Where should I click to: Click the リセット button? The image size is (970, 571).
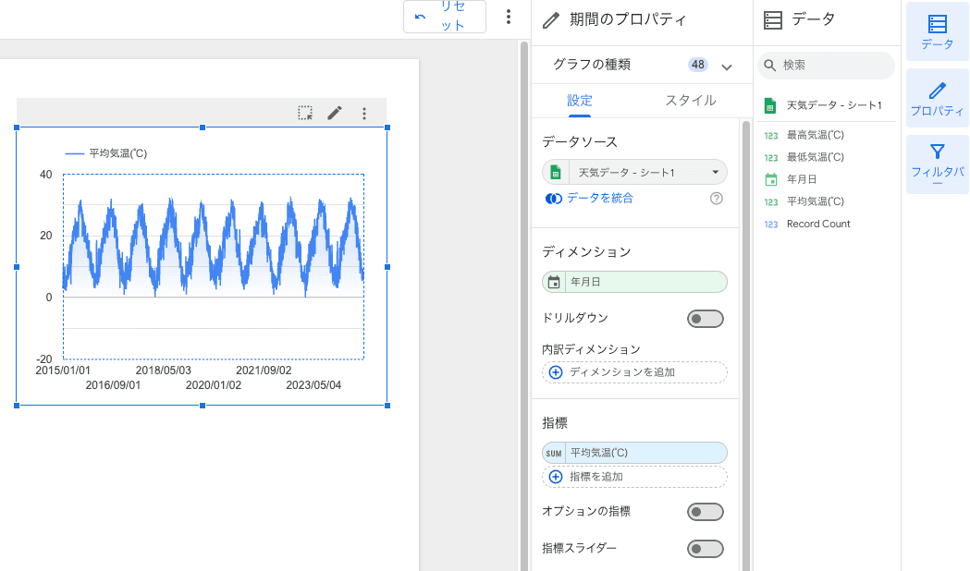point(445,18)
